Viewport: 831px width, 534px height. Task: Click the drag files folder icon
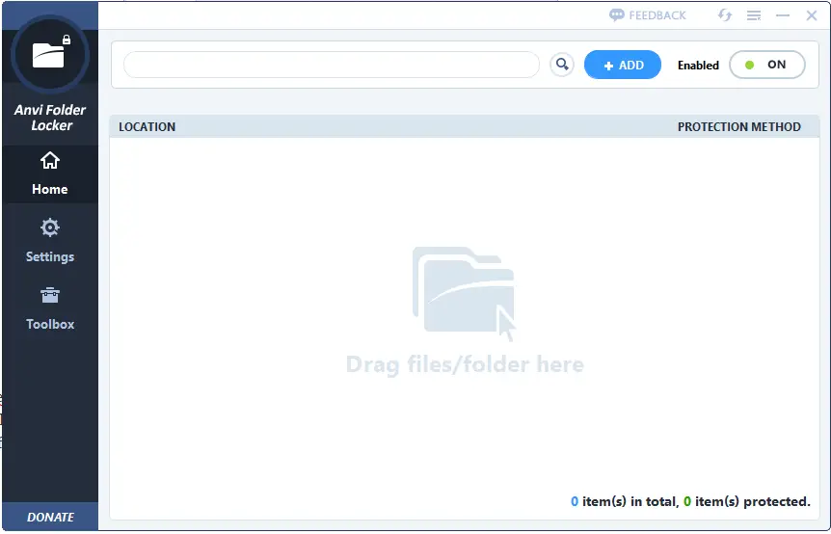coord(464,293)
